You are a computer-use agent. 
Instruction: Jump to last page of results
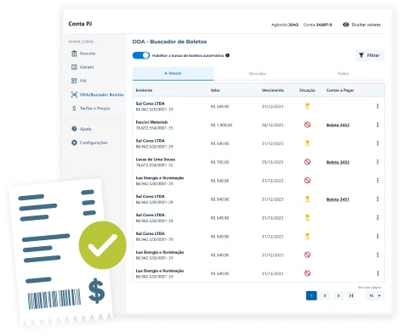pos(351,296)
